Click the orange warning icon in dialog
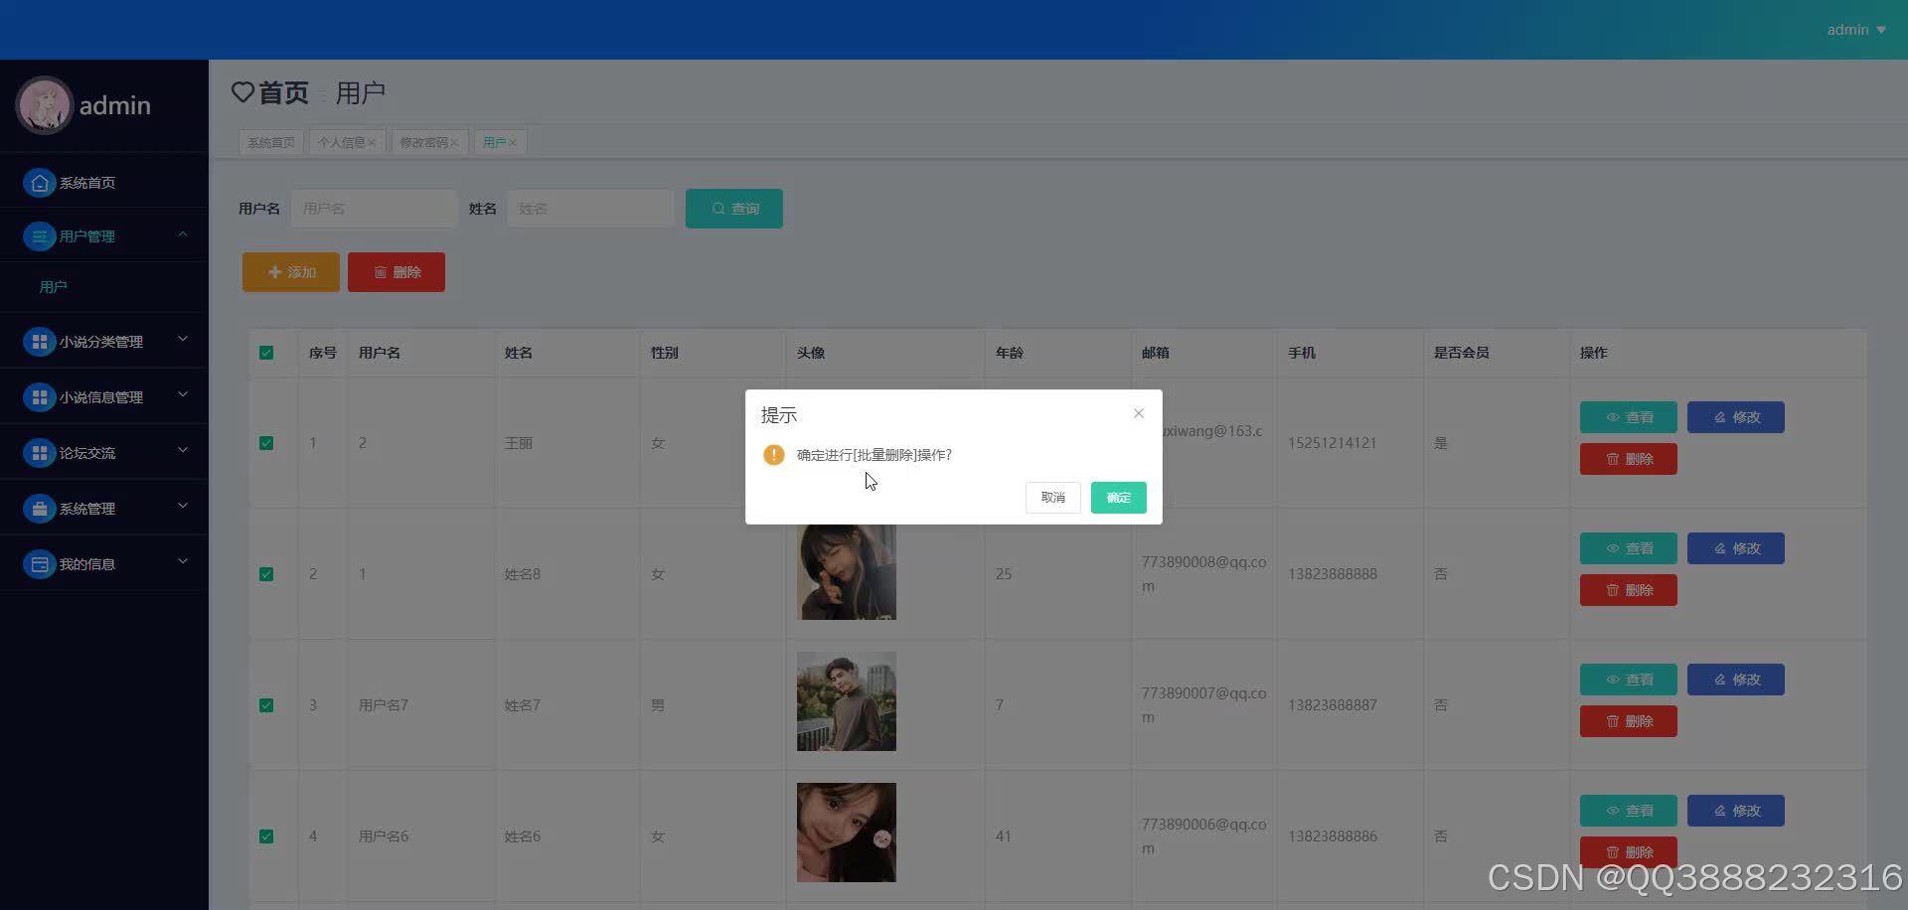The height and width of the screenshot is (910, 1908). coord(774,455)
